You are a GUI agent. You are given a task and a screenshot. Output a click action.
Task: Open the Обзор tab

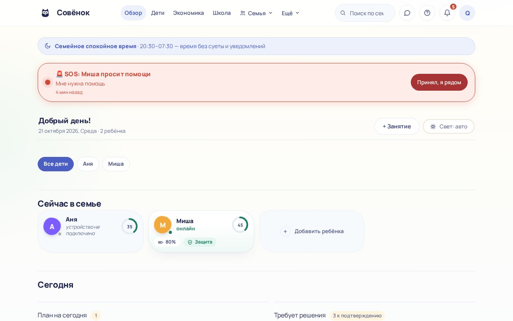133,13
